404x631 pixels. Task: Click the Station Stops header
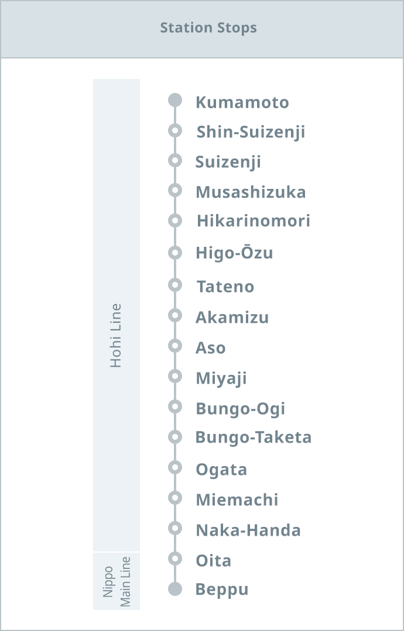208,27
